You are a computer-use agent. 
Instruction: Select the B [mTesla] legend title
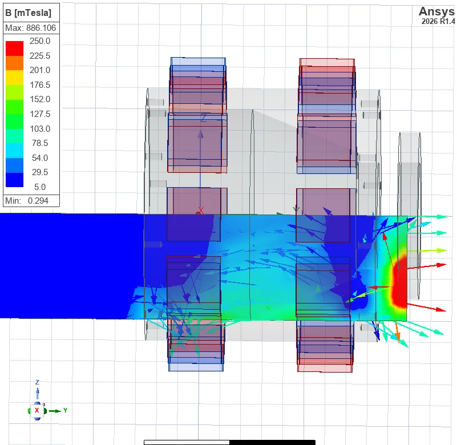point(29,13)
